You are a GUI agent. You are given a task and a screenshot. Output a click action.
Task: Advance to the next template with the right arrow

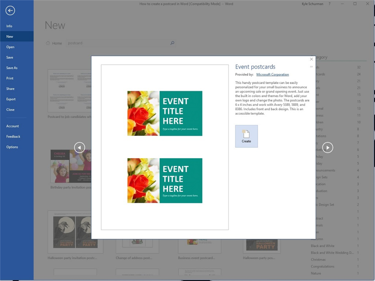coord(328,147)
